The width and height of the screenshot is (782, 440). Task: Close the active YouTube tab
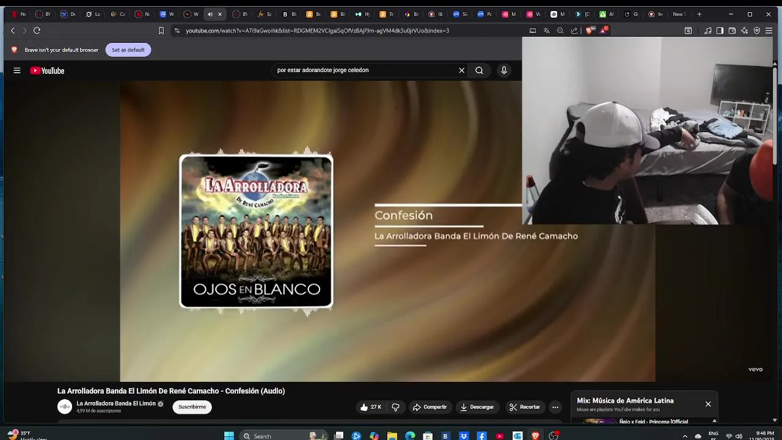[x=220, y=14]
